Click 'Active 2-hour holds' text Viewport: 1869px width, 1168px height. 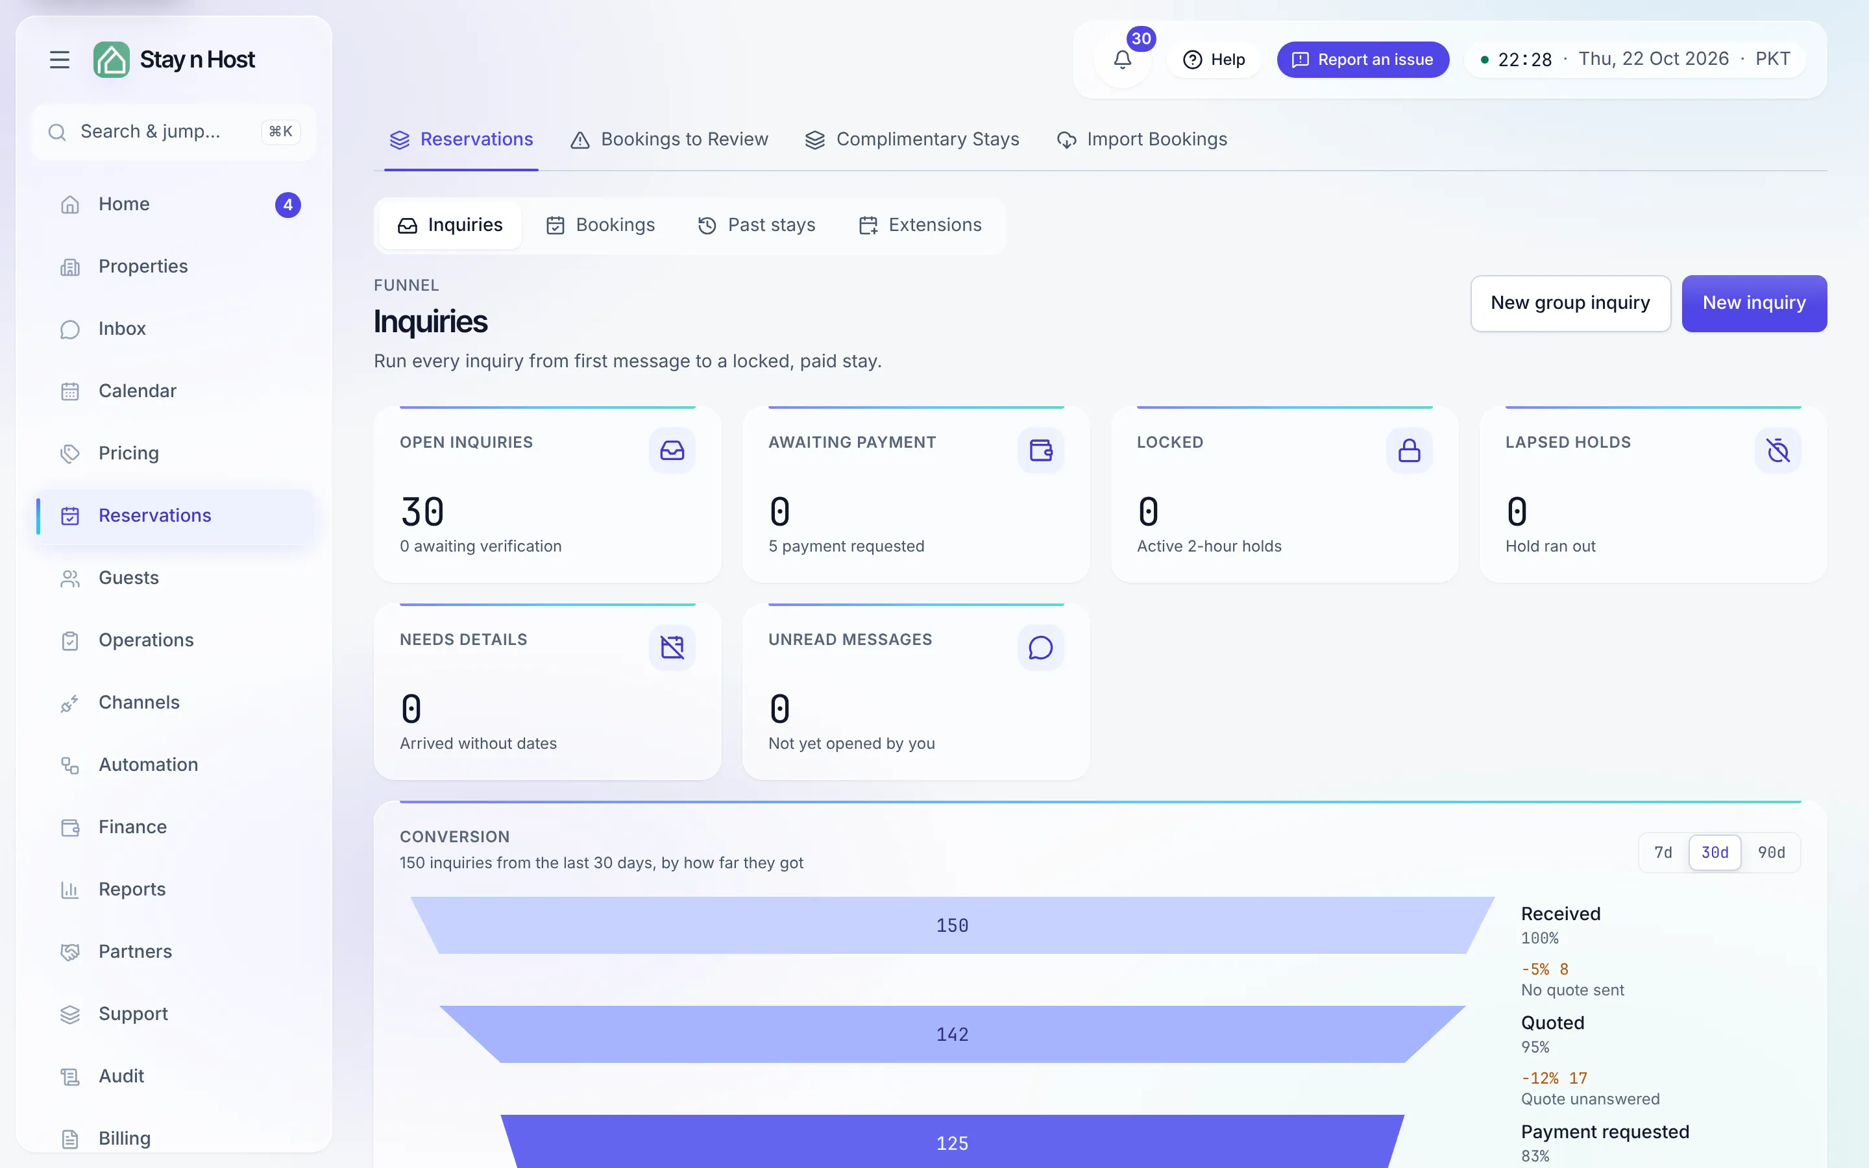1208,546
